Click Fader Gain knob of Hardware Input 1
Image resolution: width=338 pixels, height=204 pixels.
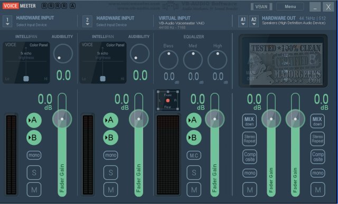62,119
